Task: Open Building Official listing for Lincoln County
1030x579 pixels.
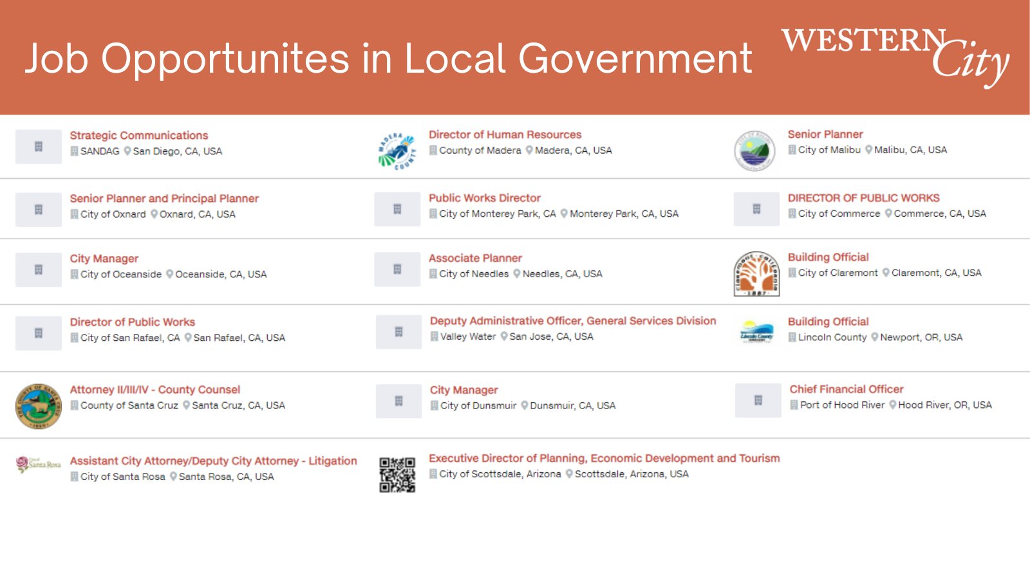Action: (829, 321)
